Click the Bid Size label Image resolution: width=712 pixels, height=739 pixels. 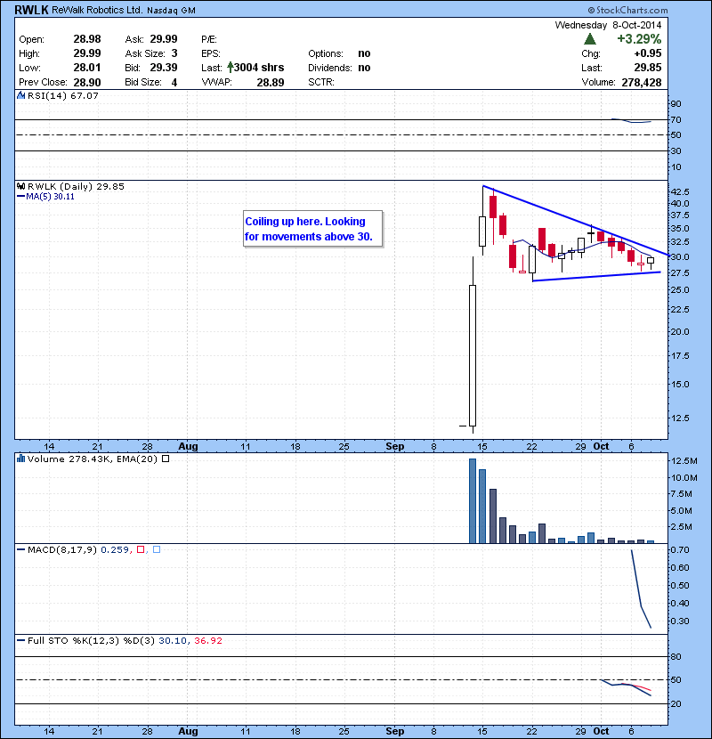(143, 83)
